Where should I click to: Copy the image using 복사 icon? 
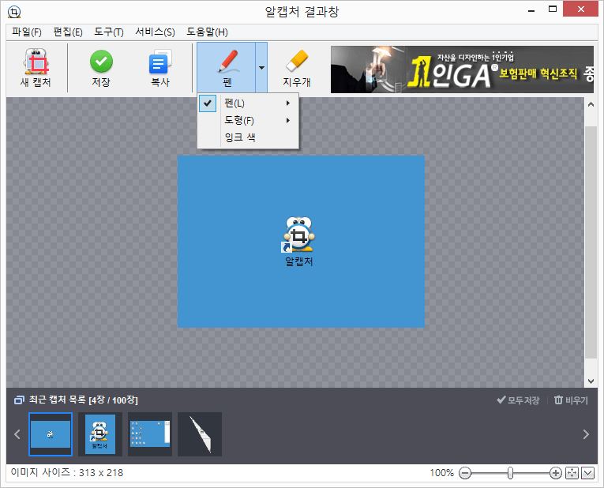pyautogui.click(x=160, y=67)
